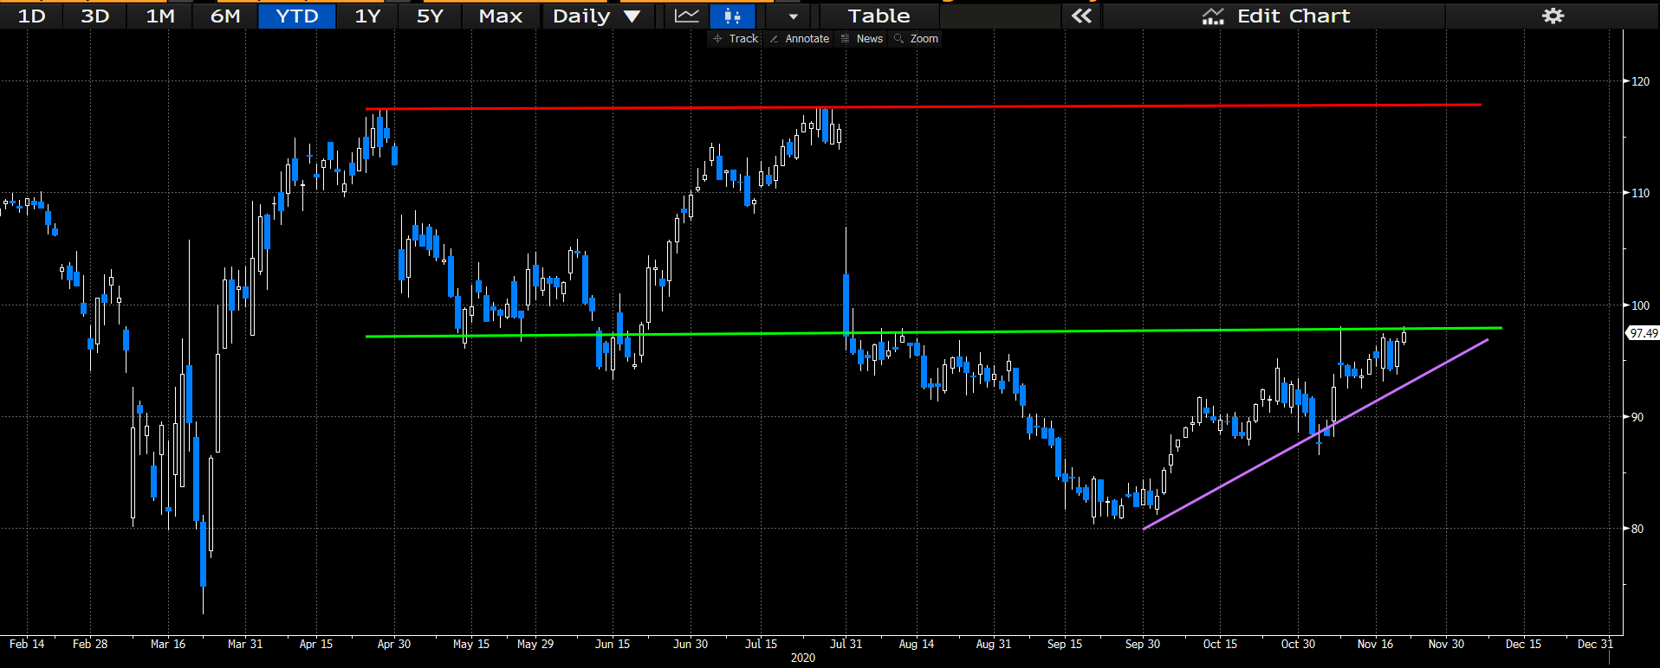
Task: Click the Sep 15 date label
Action: (x=1065, y=644)
